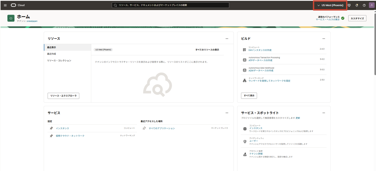Open the Cloud Shell developer tools icon
376x171 pixels.
[x=349, y=5]
